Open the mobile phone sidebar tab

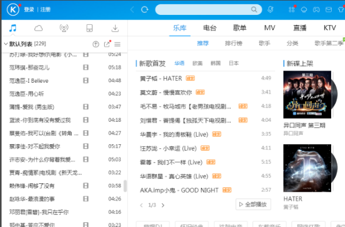point(90,28)
